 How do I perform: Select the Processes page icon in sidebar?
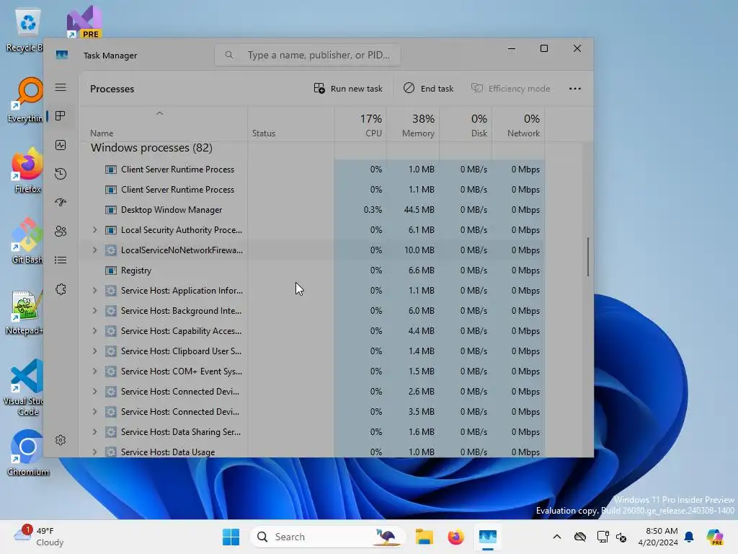pos(61,116)
